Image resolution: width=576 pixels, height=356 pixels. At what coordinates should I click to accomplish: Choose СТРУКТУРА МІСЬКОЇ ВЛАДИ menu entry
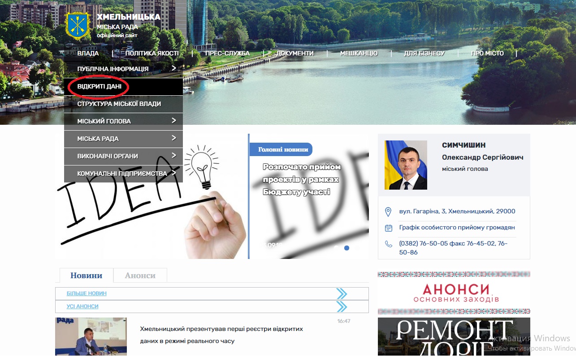[123, 104]
